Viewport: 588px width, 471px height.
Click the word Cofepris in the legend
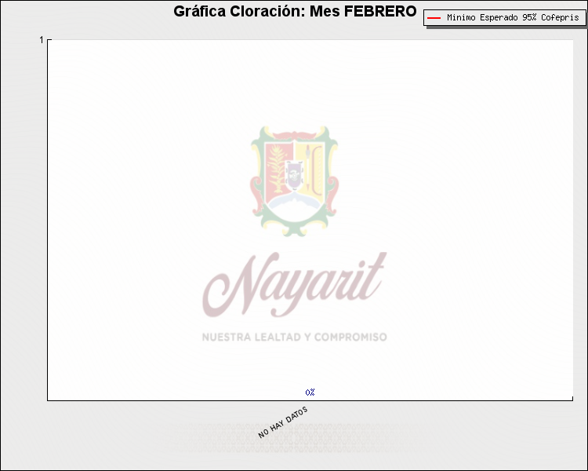pos(560,17)
